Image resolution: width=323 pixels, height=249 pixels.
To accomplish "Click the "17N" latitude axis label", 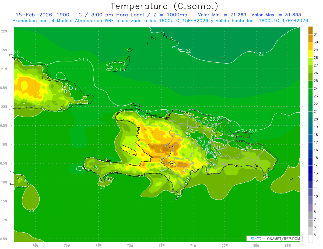I will point(4,220).
